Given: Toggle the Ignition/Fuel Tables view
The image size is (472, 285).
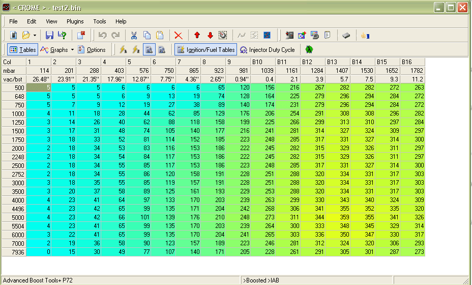Looking at the screenshot, I should 205,50.
